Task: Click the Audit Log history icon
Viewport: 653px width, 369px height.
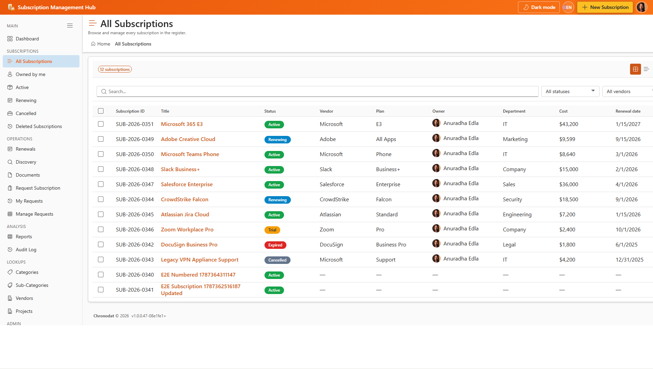Action: [10, 250]
